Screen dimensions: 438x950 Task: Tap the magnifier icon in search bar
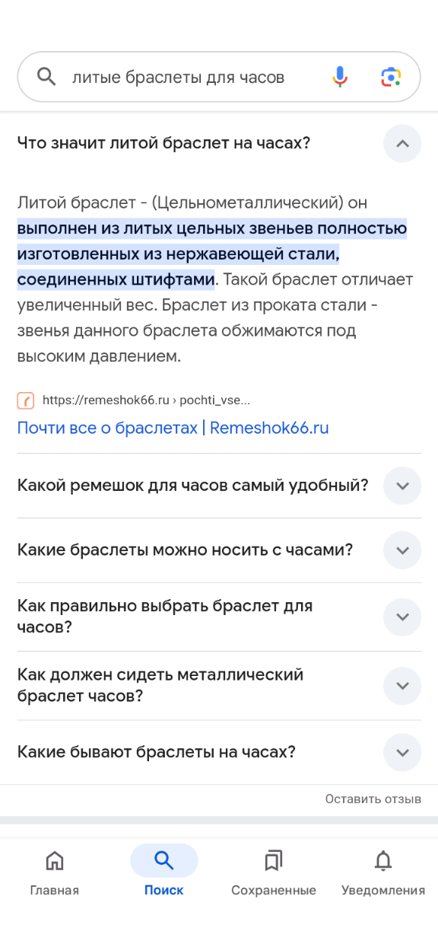click(46, 77)
